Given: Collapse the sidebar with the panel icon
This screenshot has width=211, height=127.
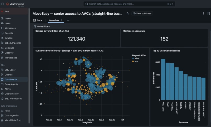Looking at the screenshot, I should [x=2, y=4].
